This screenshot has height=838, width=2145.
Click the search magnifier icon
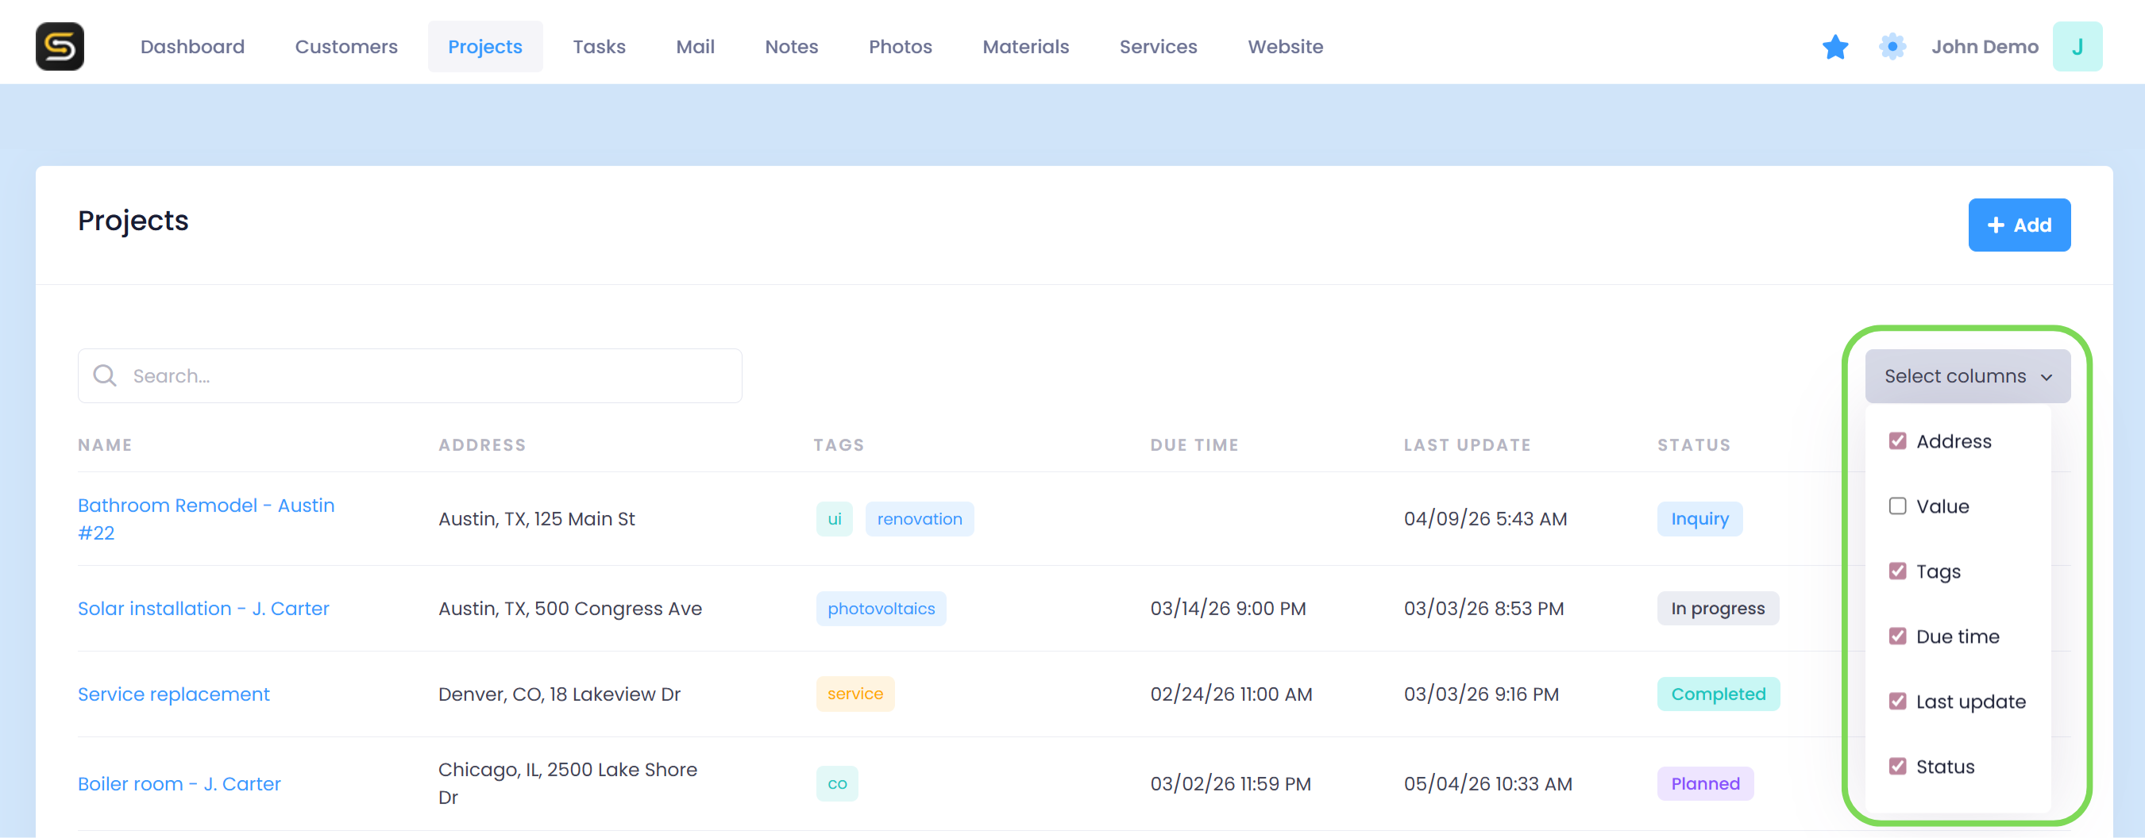105,376
